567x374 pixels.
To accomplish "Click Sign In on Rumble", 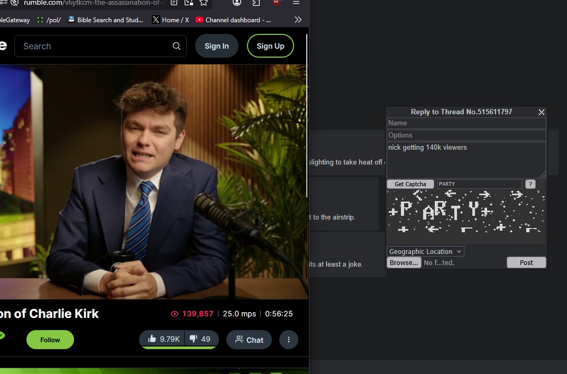I will coord(217,46).
